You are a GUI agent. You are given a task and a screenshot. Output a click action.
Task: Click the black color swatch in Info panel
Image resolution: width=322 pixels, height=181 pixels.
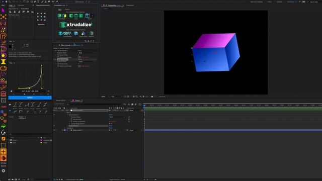pos(10,47)
